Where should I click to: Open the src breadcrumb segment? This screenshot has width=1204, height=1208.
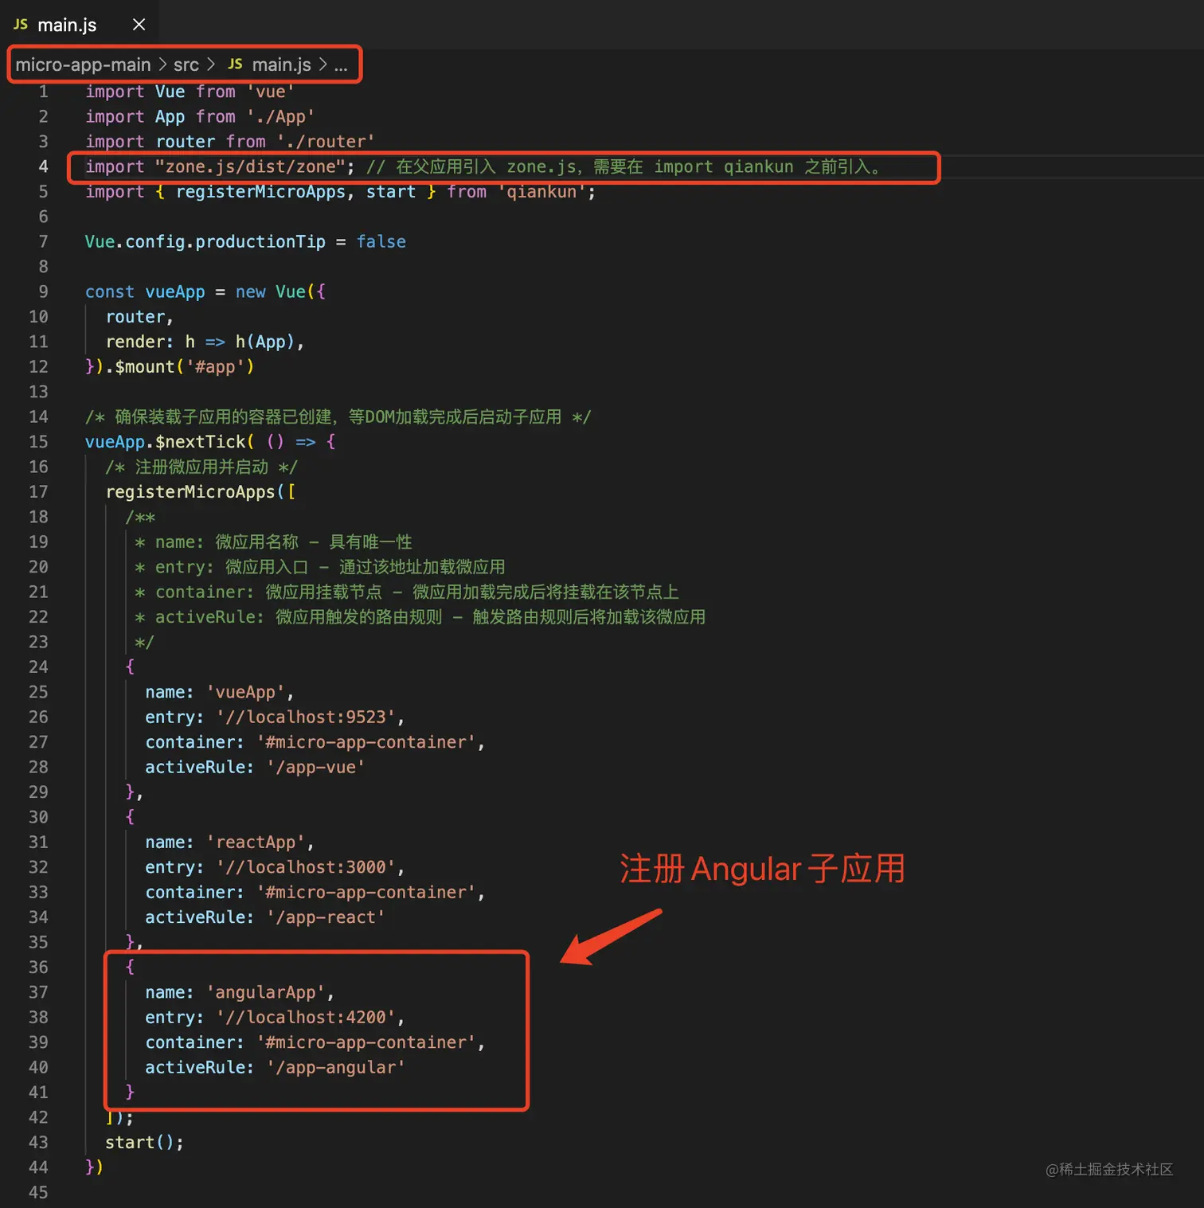[x=186, y=65]
